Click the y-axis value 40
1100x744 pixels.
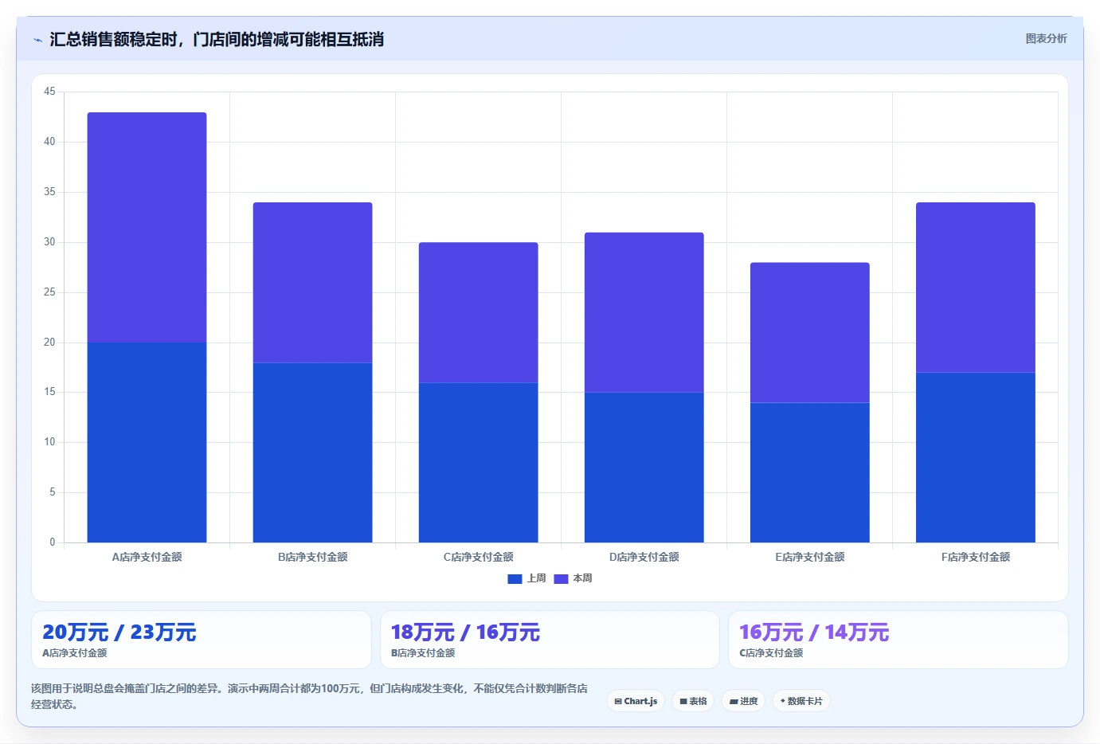pyautogui.click(x=49, y=142)
